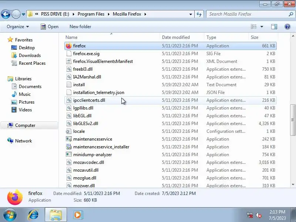Click libGLESv2.dll file name
This screenshot has height=222, width=296.
click(x=85, y=124)
